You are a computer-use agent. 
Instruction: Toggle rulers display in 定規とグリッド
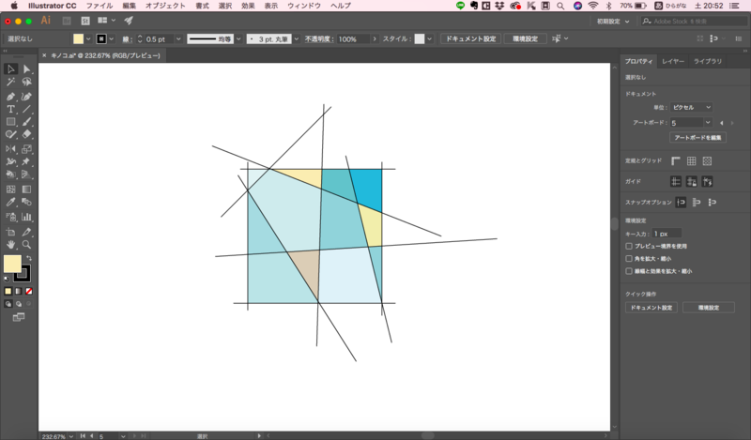(x=675, y=160)
